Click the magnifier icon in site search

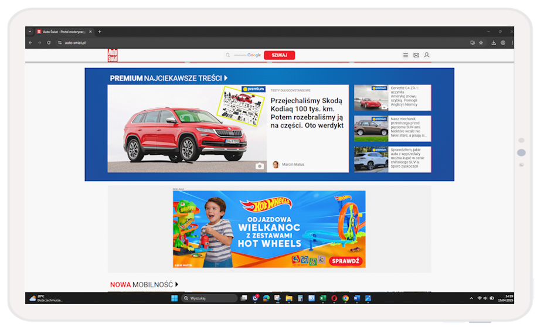click(227, 55)
